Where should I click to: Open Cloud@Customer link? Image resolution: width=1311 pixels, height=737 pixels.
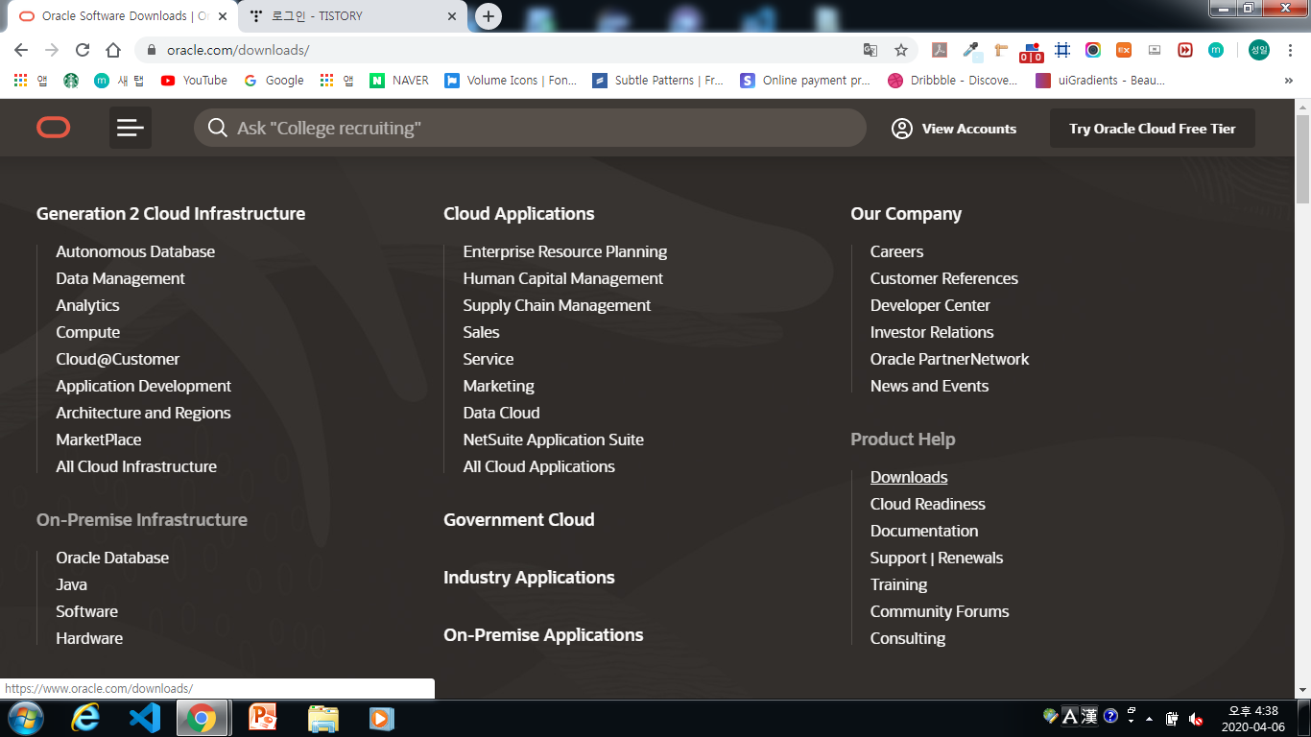pos(118,359)
